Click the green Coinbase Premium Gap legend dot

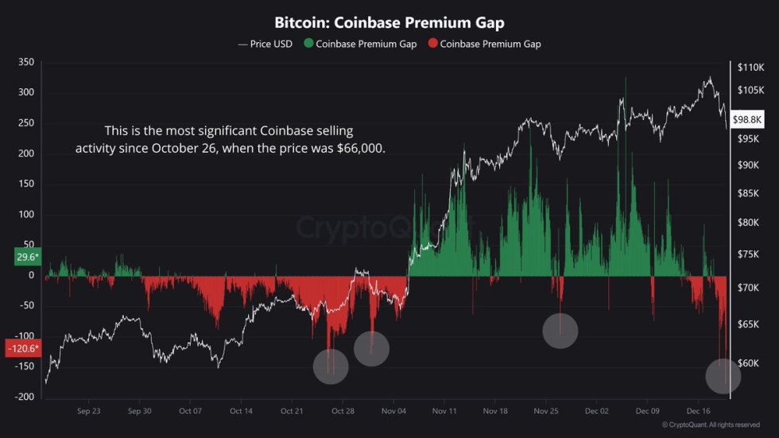coord(308,45)
